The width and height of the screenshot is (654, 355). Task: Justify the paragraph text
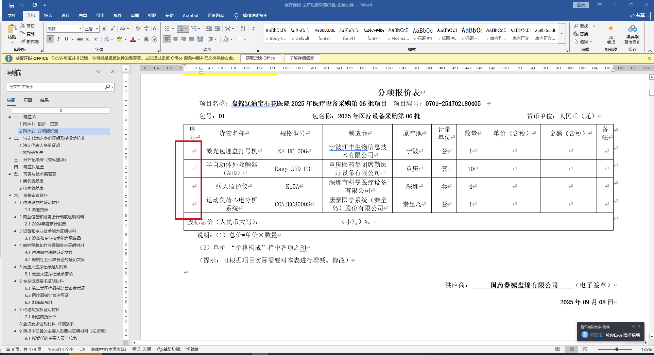(x=192, y=39)
